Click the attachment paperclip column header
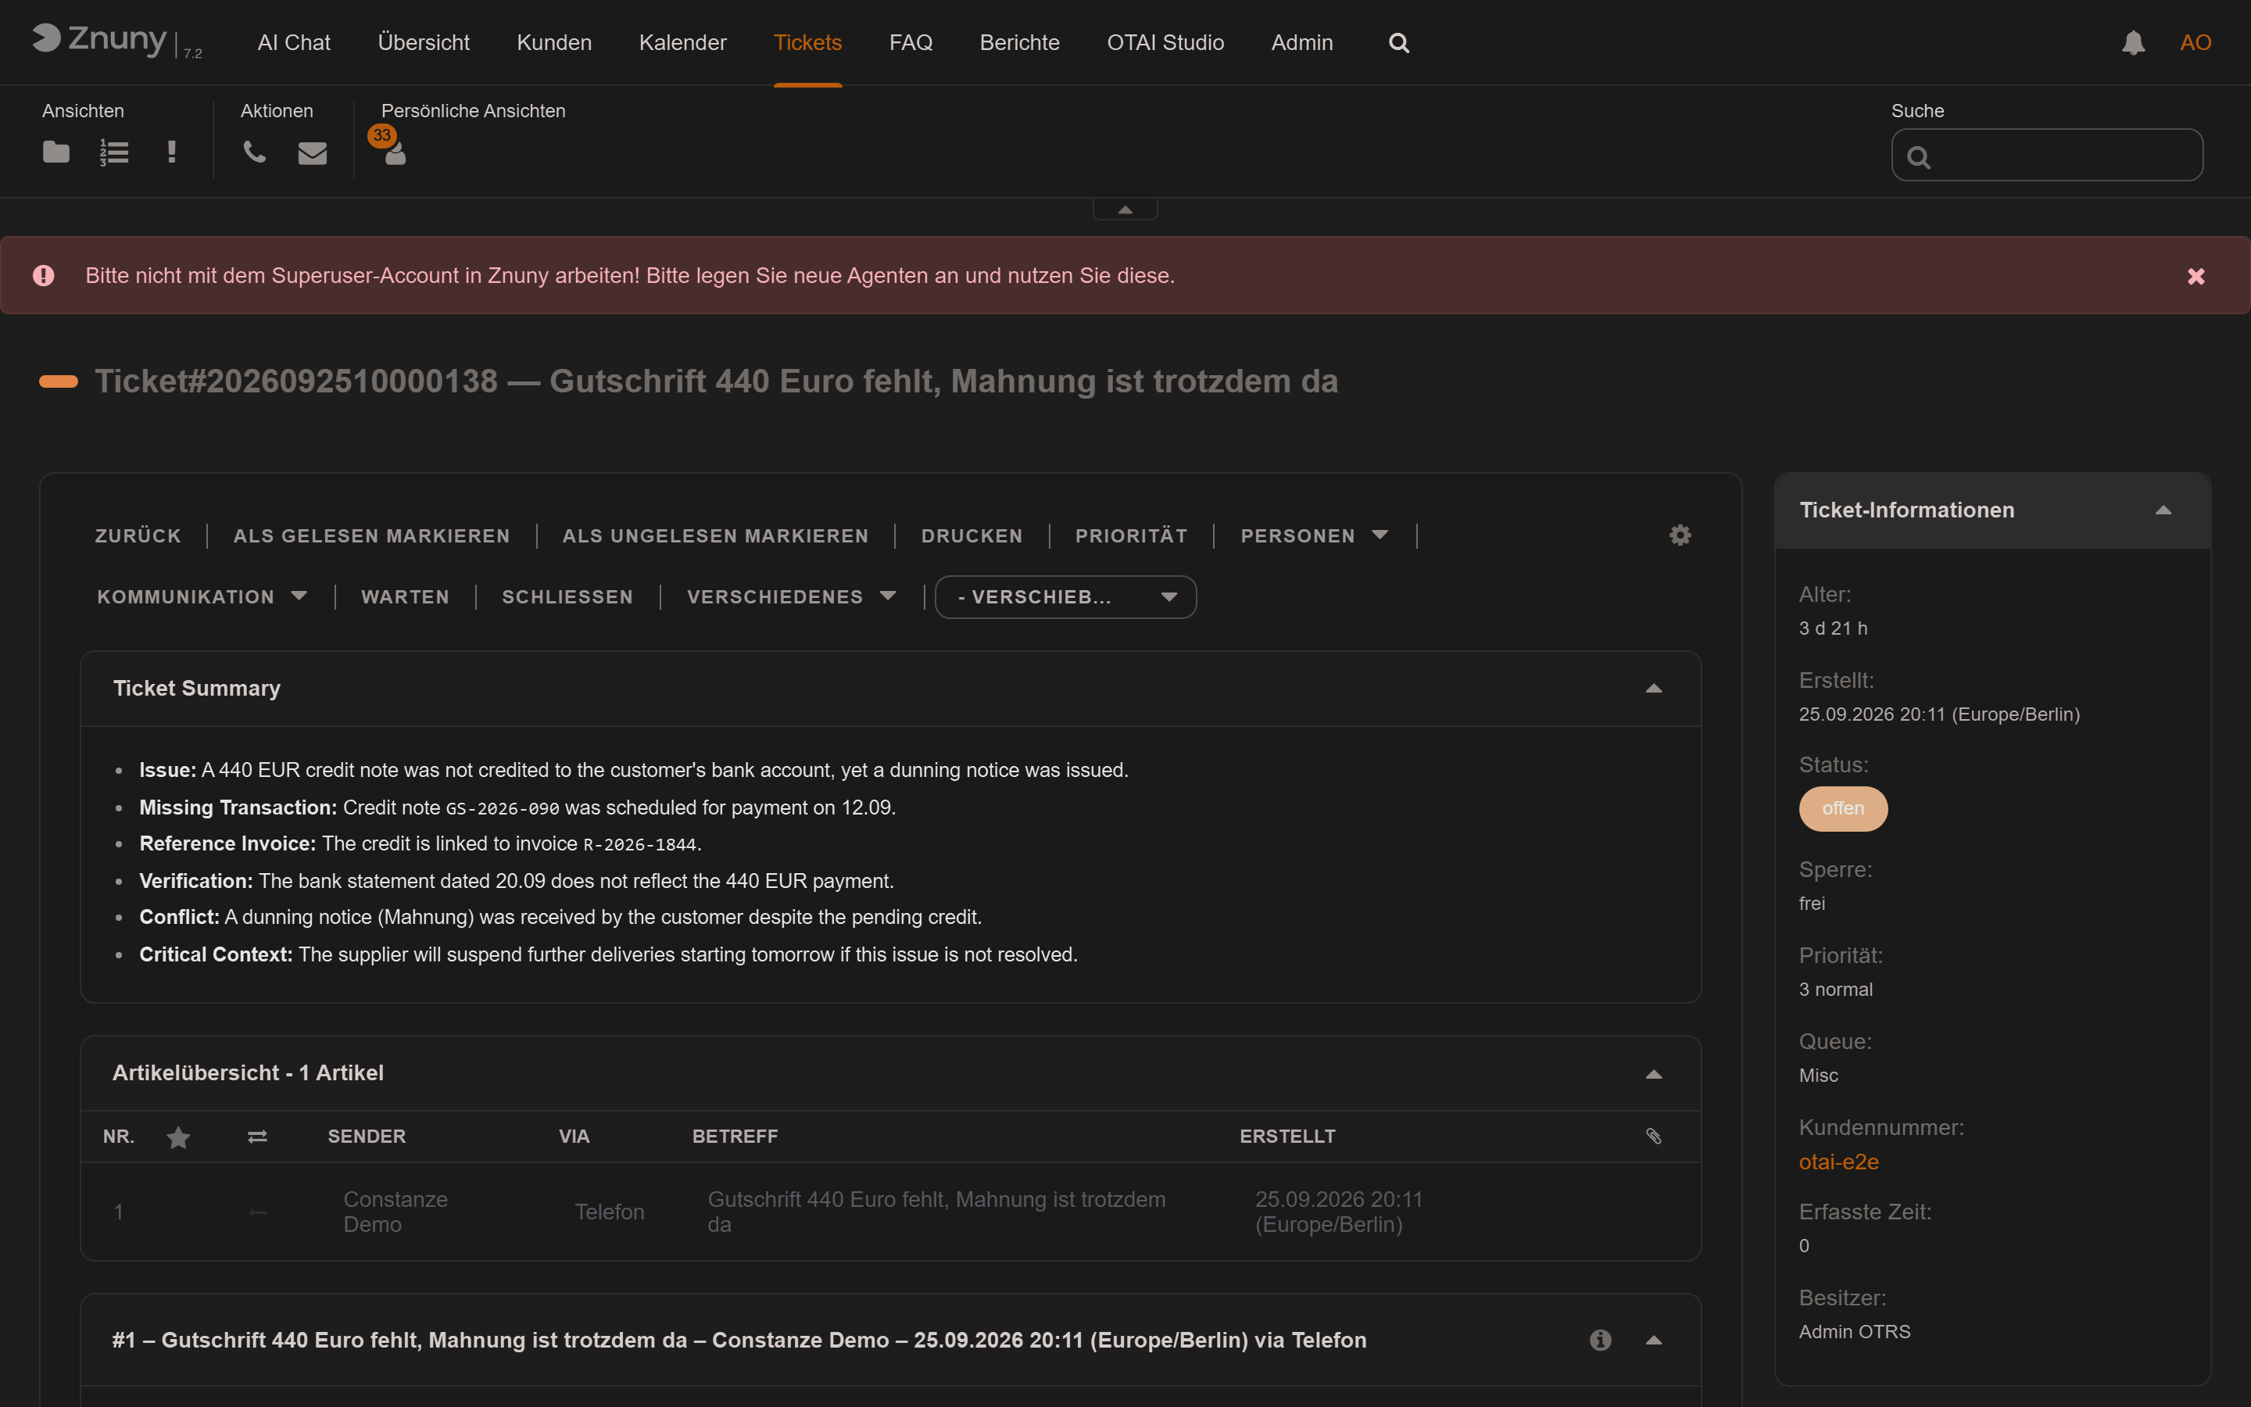Screen dimensions: 2251x1407 click(1654, 1137)
